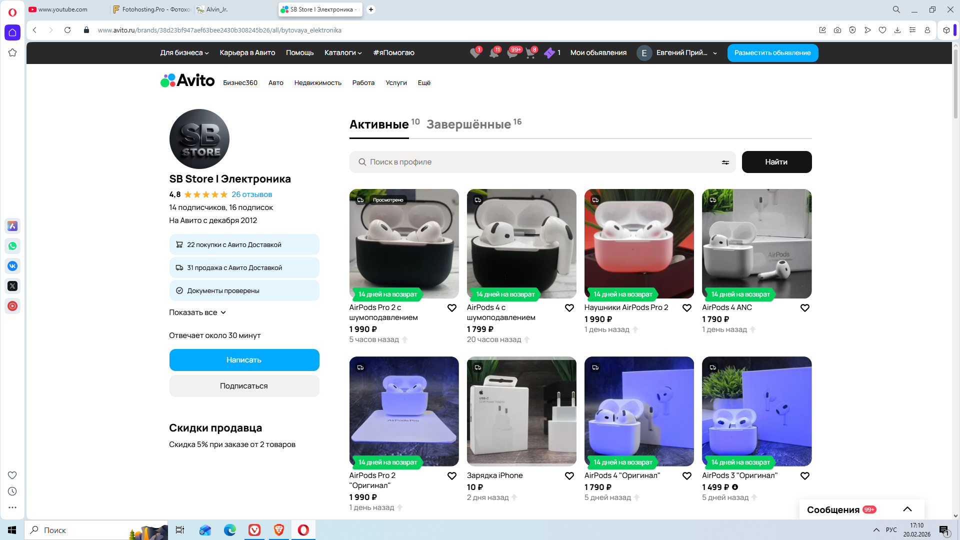Toggle heart on Наушники AirPods Pro 2
The width and height of the screenshot is (960, 540).
(x=686, y=308)
